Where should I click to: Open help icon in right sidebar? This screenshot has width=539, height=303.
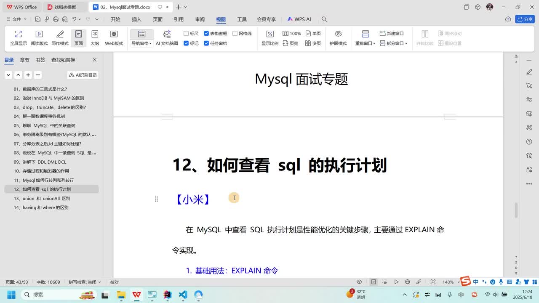[529, 142]
